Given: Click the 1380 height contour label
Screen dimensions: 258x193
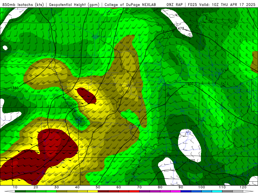Looking at the screenshot, I should [x=14, y=88].
